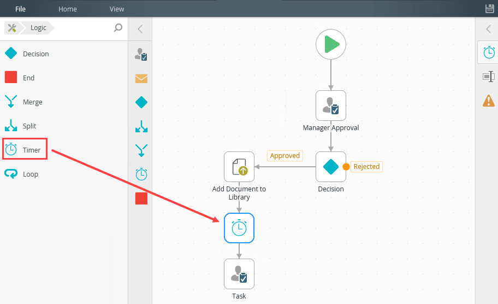Click the Start node on canvas
498x304 pixels.
[331, 44]
